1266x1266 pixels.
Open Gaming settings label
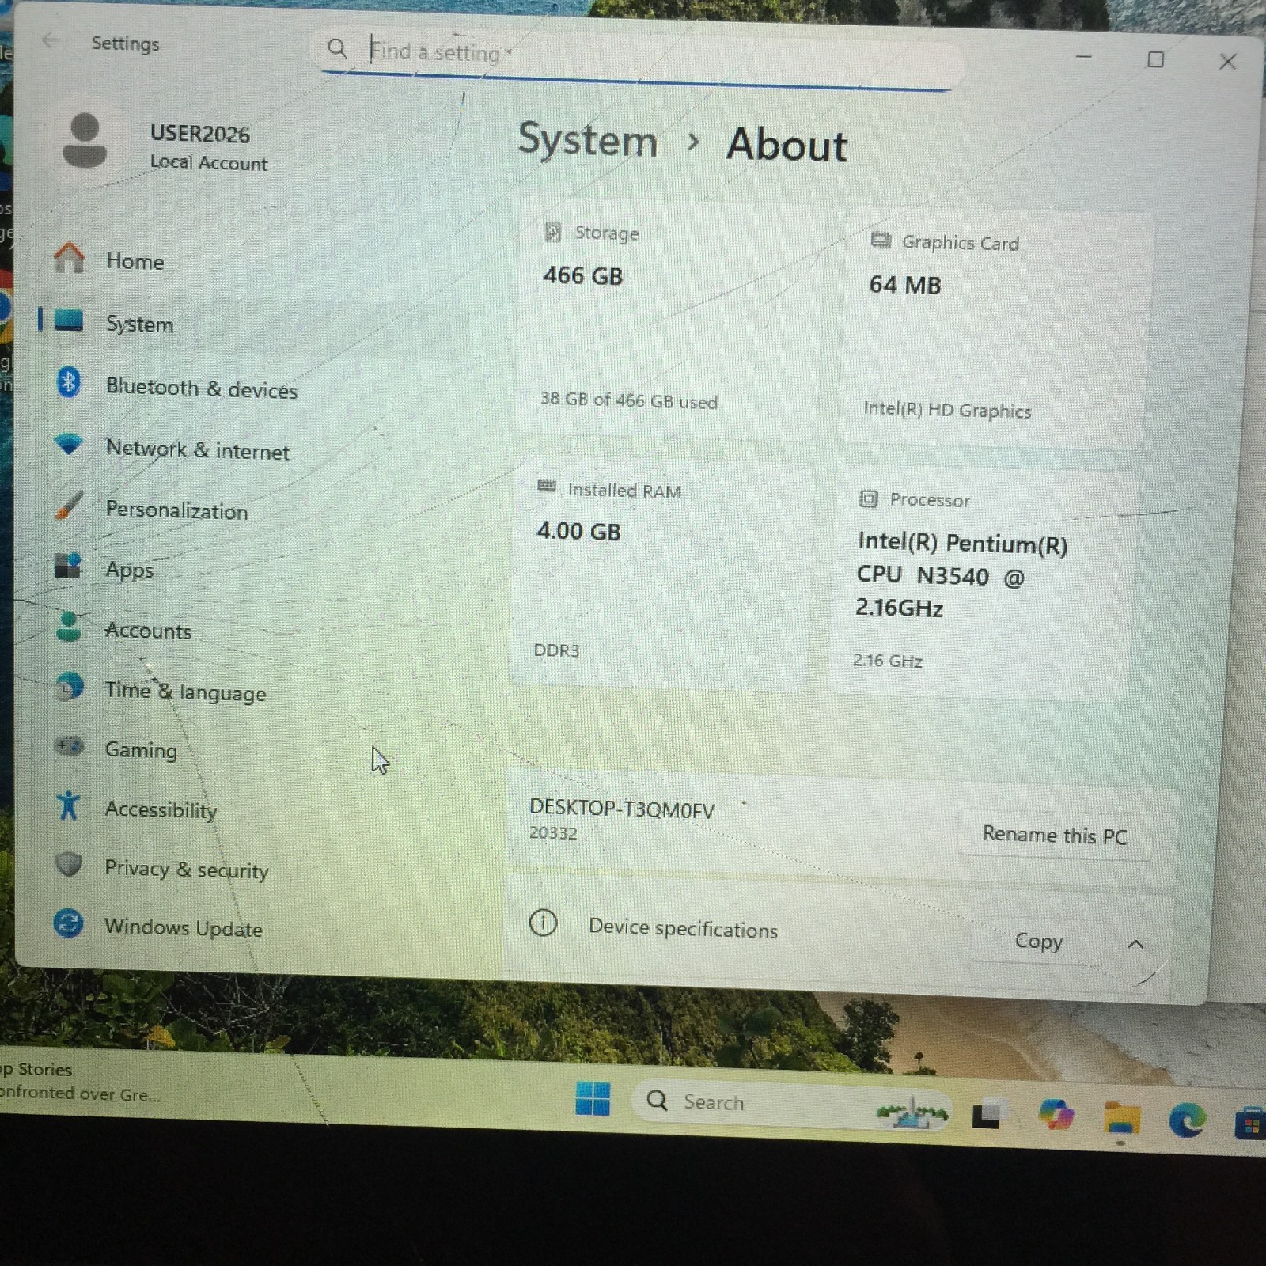[141, 749]
